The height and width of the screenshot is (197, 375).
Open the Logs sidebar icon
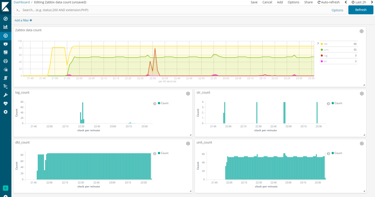5,78
